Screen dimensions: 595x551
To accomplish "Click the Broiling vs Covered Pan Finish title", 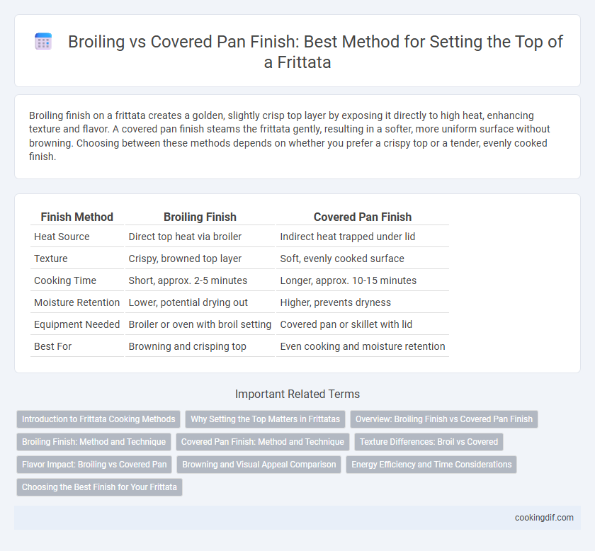I will 315,52.
